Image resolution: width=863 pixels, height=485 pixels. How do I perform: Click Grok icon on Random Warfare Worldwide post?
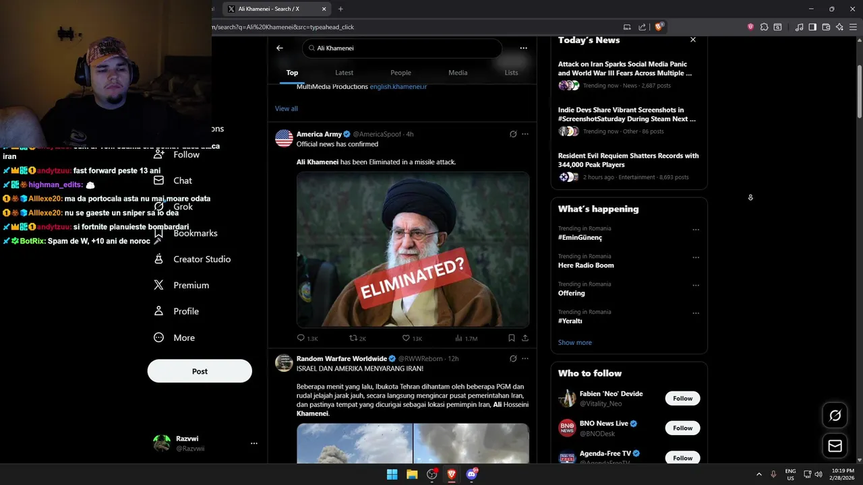(513, 358)
